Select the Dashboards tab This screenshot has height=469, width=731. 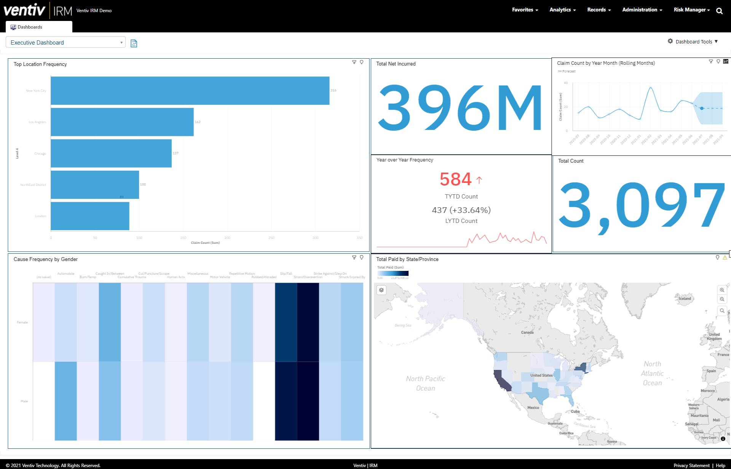click(x=39, y=27)
